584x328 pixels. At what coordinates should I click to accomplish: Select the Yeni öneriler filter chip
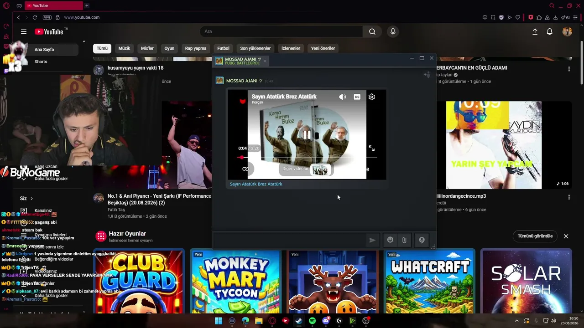point(323,48)
